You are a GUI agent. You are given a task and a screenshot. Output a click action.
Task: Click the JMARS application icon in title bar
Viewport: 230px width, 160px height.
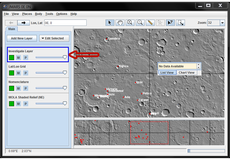pyautogui.click(x=5, y=7)
